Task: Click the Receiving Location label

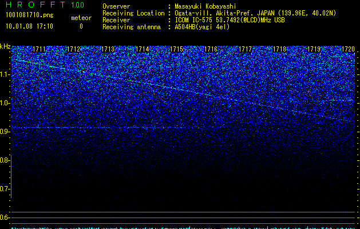Action: [x=133, y=13]
